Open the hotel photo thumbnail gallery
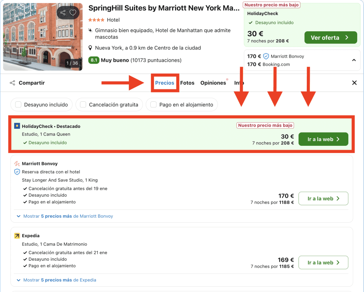 [x=43, y=36]
